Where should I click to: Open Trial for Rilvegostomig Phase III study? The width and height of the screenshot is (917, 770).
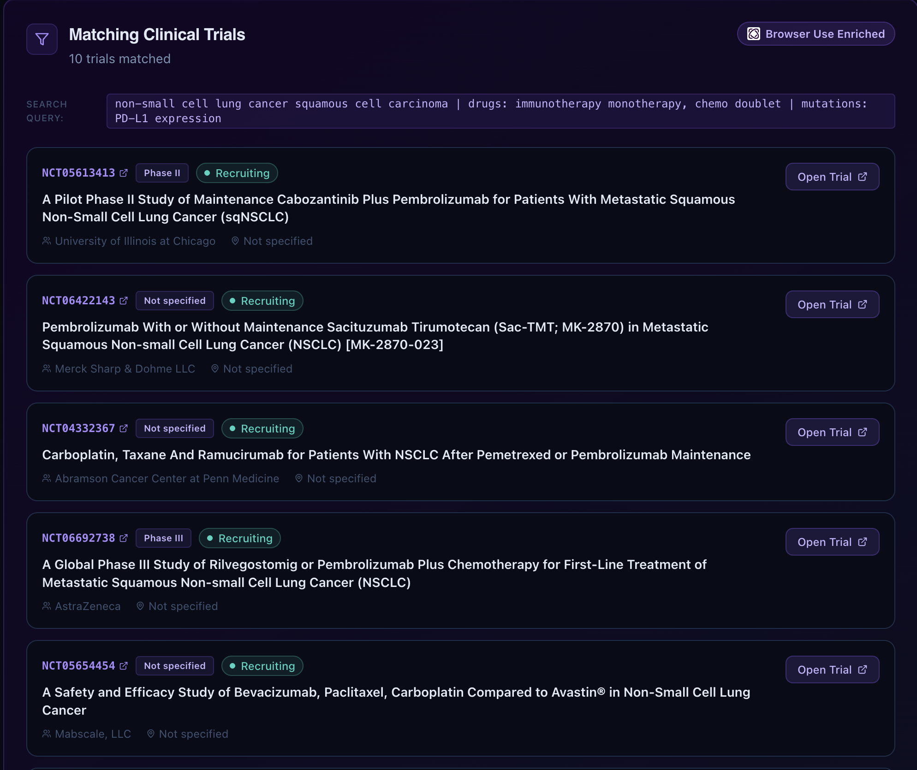click(x=832, y=542)
